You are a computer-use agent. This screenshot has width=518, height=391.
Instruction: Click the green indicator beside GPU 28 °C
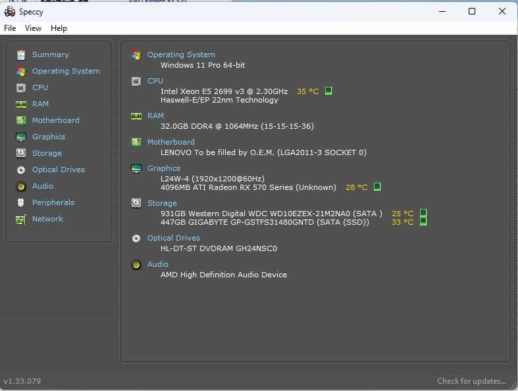377,187
